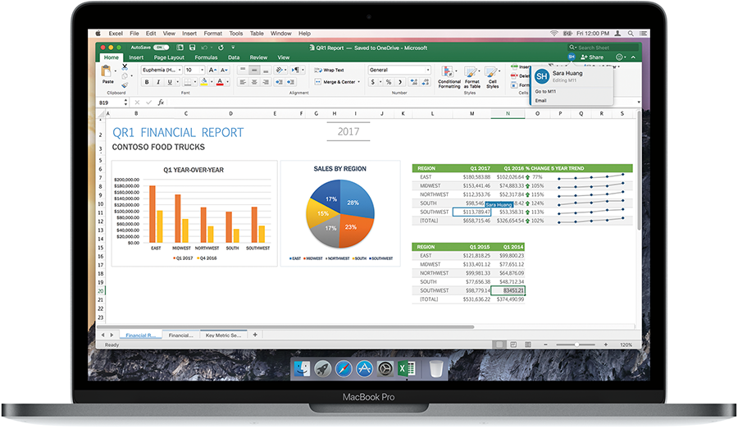Click the Save icon in title bar
The height and width of the screenshot is (429, 738).
click(x=192, y=48)
